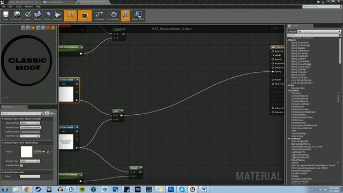343x193 pixels.
Task: Open the Texture asset picker dropdown
Action: (37, 151)
